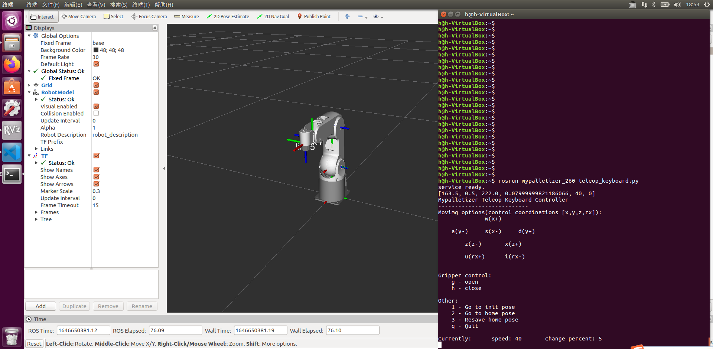Open the 帮助(H) help menu

(164, 5)
